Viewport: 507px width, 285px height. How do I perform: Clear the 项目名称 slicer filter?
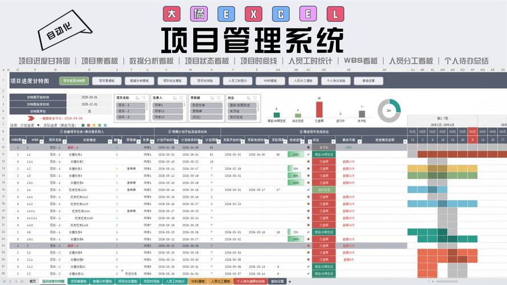[144, 97]
